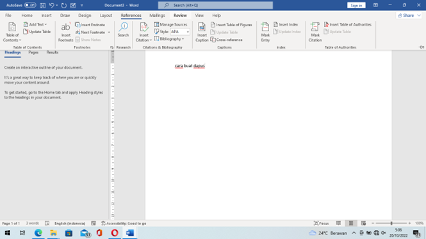Select Pages tab in Navigation pane
This screenshot has width=426, height=239.
point(33,52)
